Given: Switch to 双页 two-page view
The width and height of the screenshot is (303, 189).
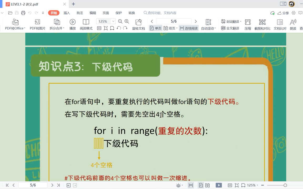Looking at the screenshot, I should [x=170, y=28].
